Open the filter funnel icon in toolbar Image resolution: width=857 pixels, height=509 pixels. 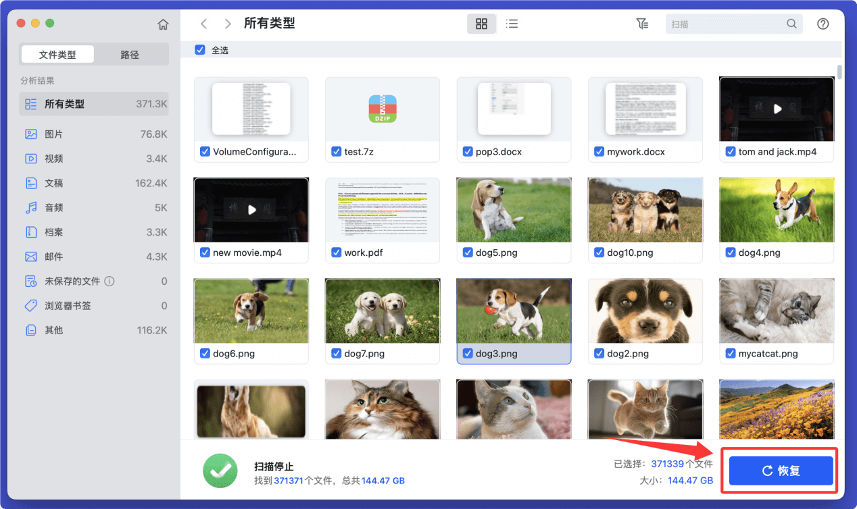pyautogui.click(x=642, y=24)
